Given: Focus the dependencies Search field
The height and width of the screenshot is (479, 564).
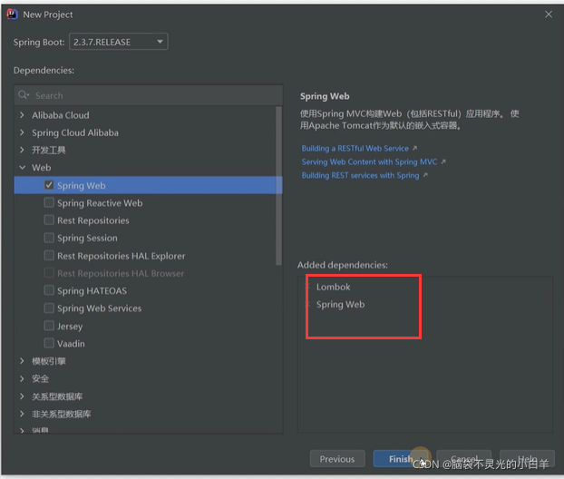Looking at the screenshot, I should [148, 95].
